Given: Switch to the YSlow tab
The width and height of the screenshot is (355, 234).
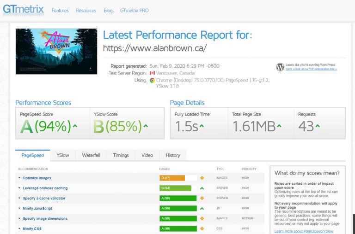Looking at the screenshot, I should point(63,155).
